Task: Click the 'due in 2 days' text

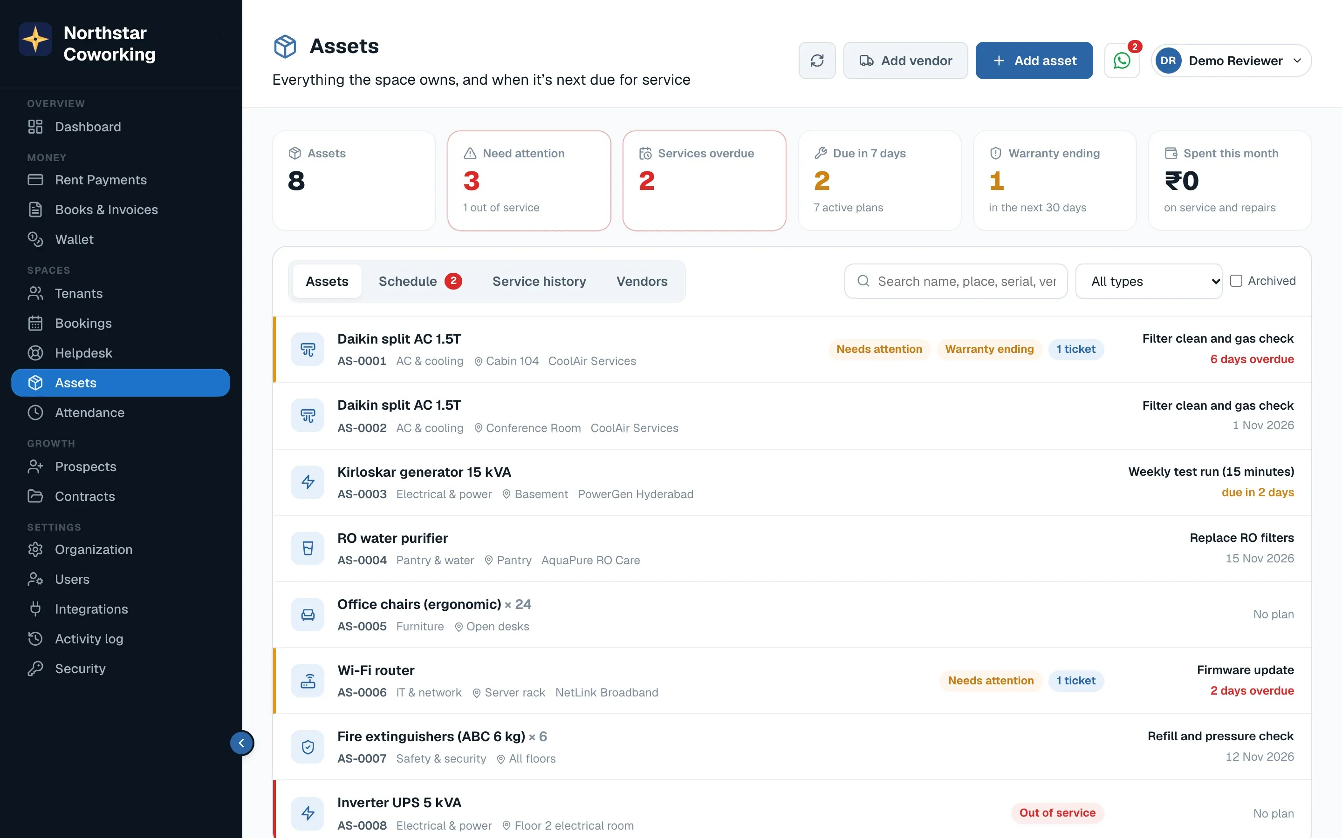Action: tap(1258, 492)
